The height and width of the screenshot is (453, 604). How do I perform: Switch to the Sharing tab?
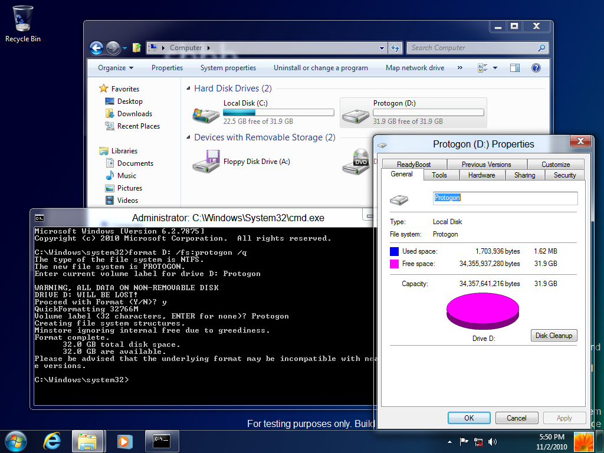pos(524,175)
